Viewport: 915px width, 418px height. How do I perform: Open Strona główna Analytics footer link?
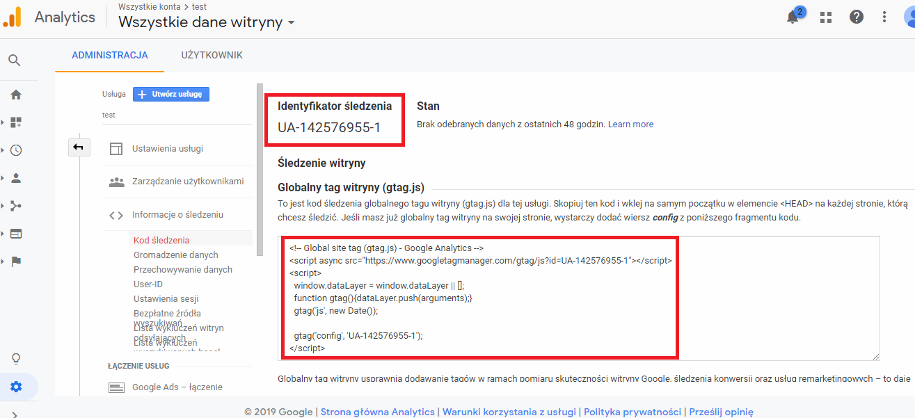[x=378, y=412]
